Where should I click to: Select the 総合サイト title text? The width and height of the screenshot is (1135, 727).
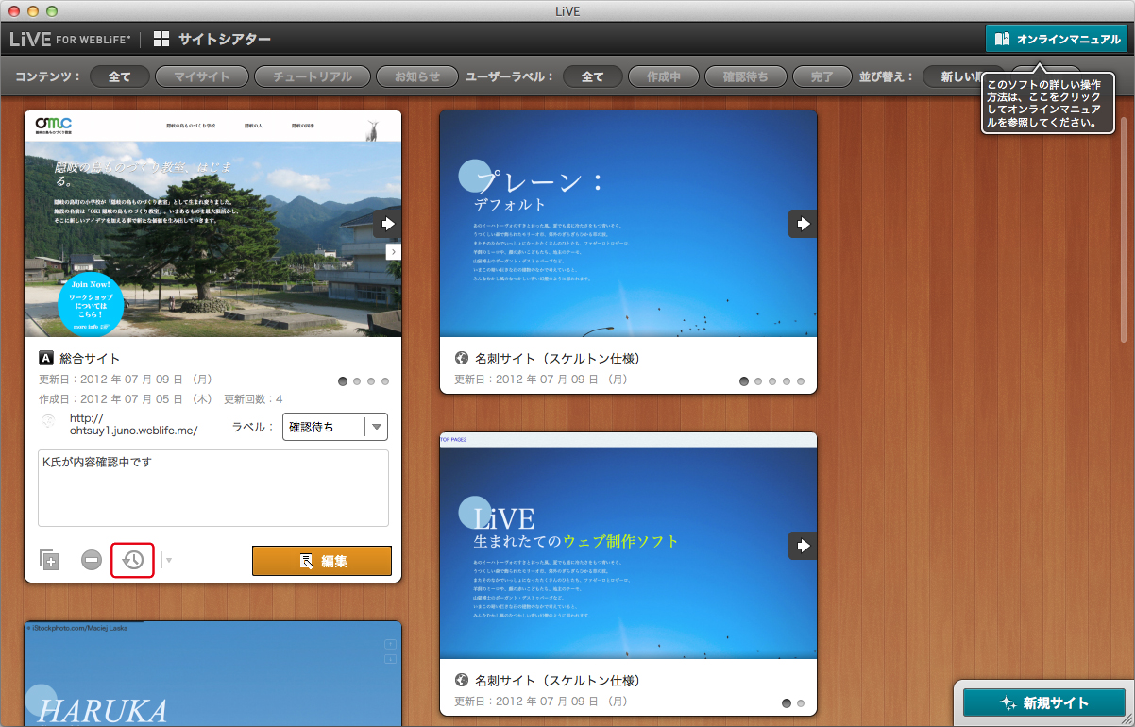point(90,359)
